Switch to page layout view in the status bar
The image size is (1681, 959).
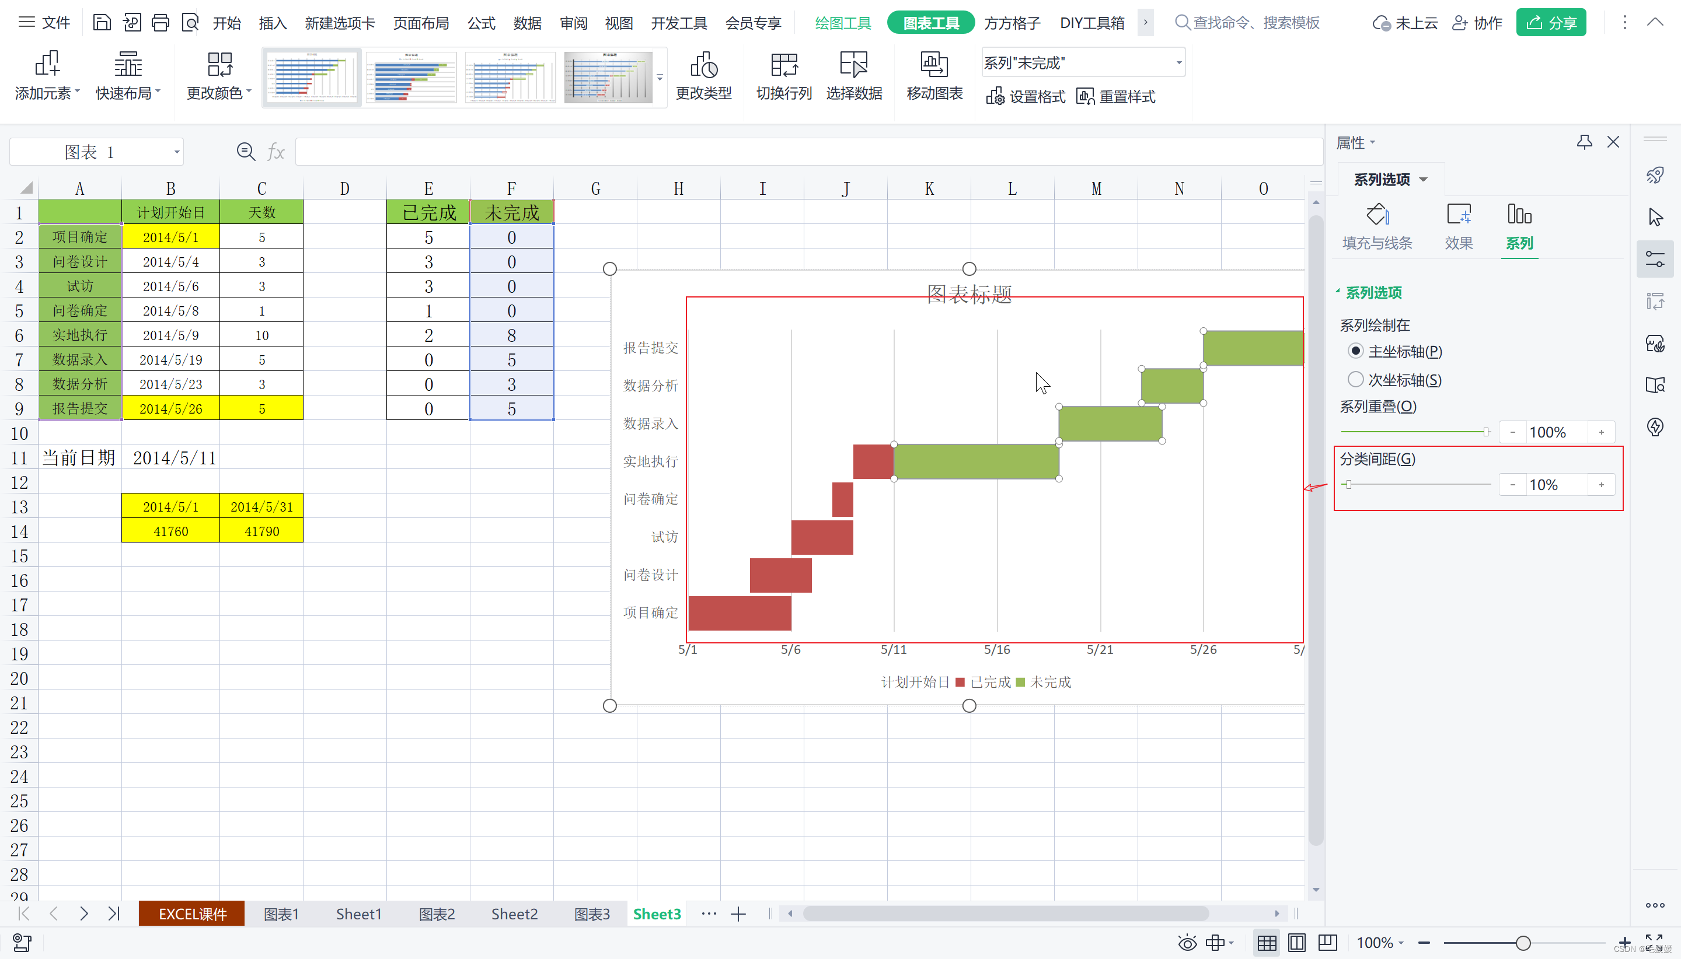point(1296,943)
